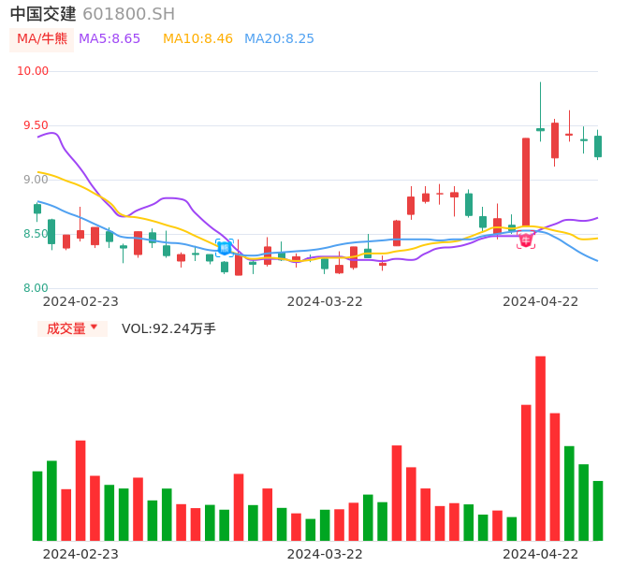Click the MA10:8.46 legend label
Viewport: 642px width, 567px height.
197,39
